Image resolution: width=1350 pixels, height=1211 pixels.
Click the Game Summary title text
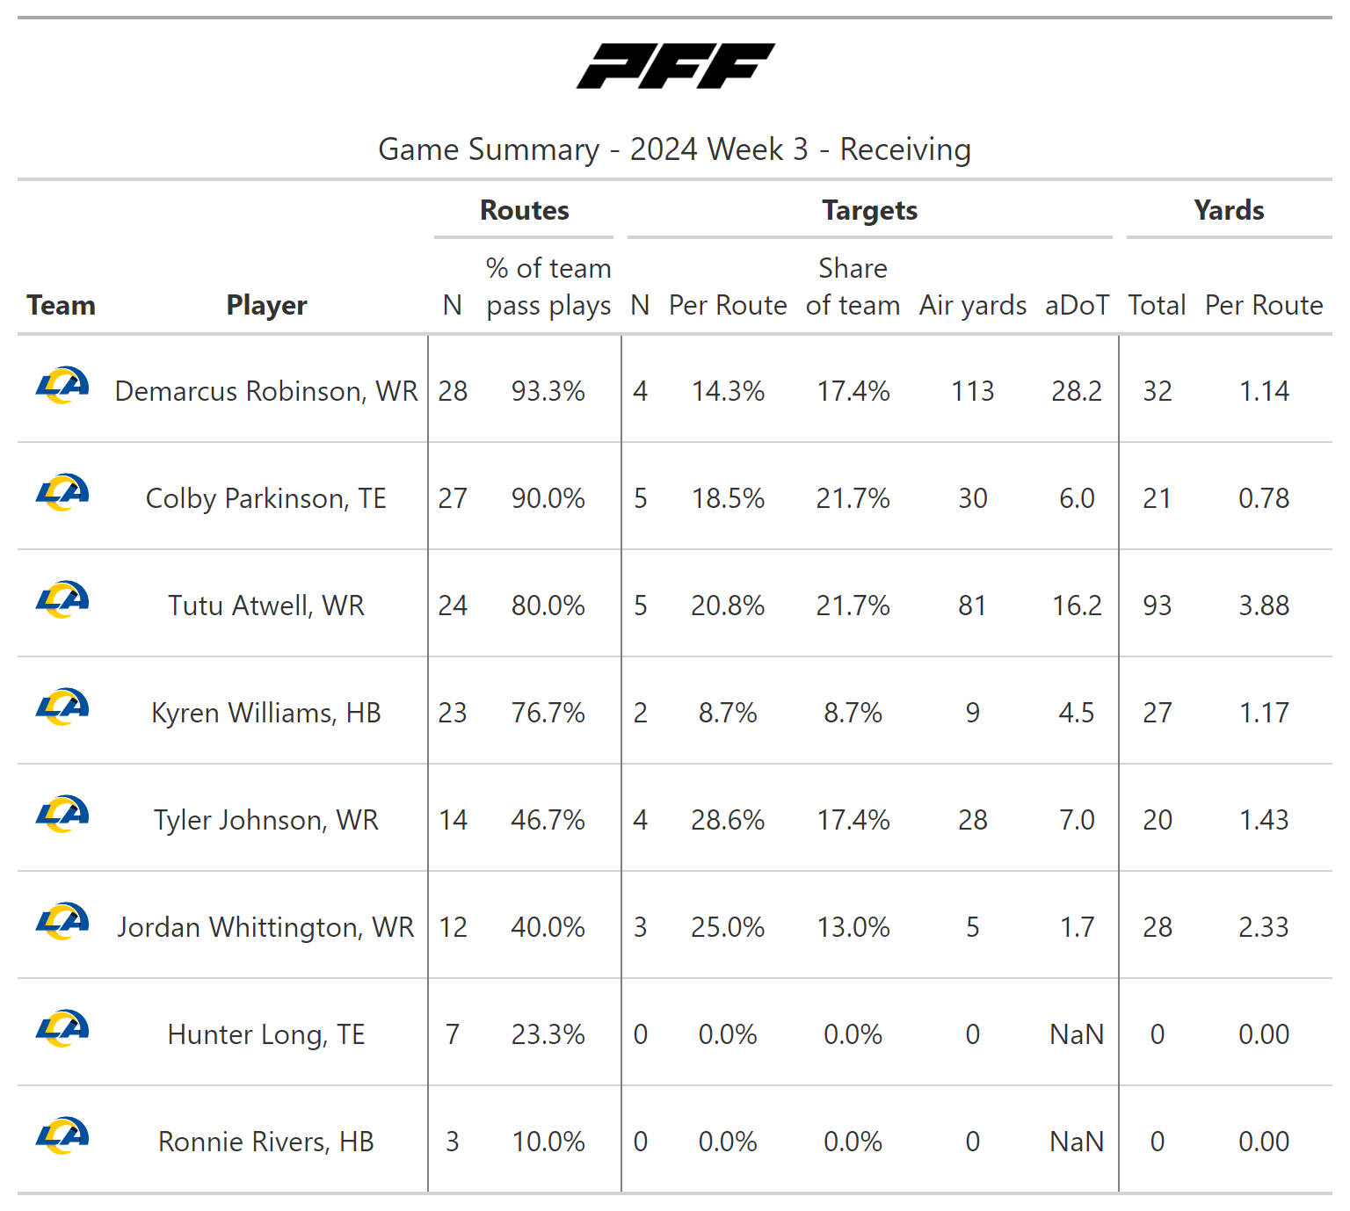(x=674, y=149)
